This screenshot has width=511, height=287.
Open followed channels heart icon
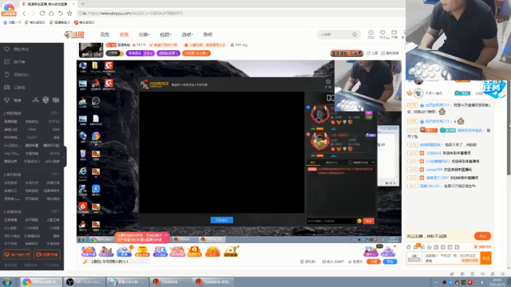pos(382,33)
